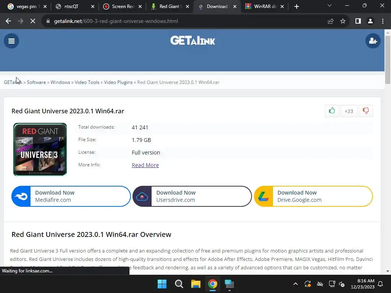
Task: Click the lock site info icon
Action: [48, 21]
